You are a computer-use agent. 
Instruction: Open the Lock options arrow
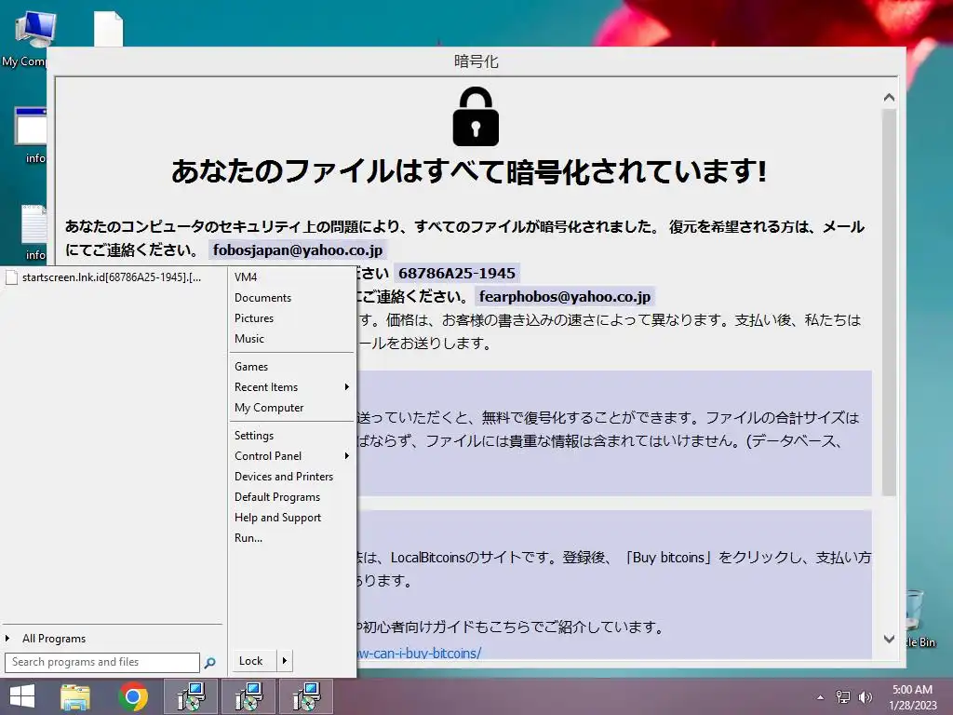pos(285,661)
